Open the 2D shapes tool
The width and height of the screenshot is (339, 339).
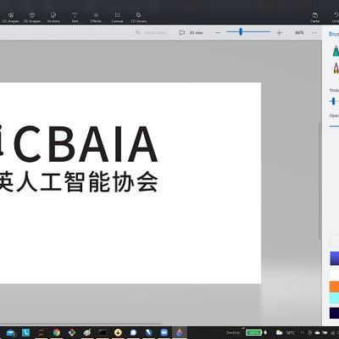11,18
